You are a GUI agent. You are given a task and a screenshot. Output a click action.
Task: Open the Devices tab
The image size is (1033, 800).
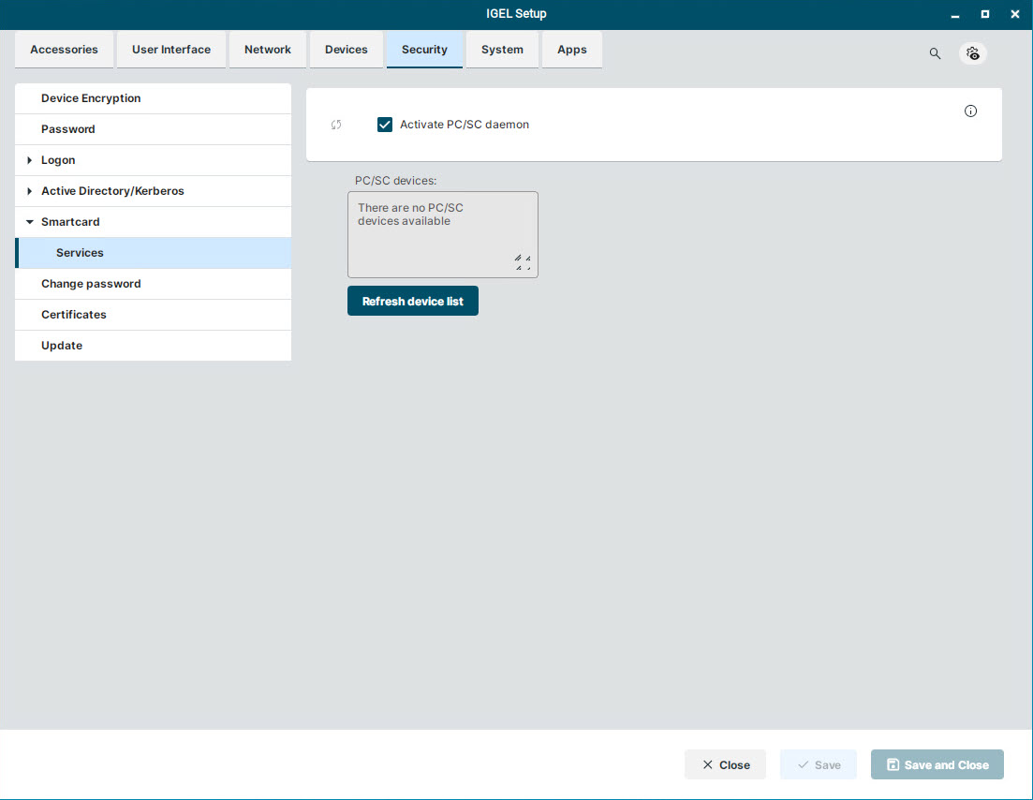[346, 50]
